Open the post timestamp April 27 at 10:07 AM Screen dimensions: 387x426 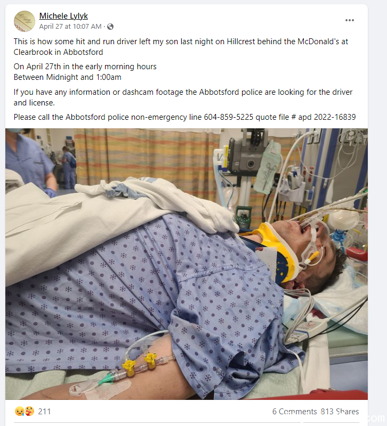[x=70, y=26]
